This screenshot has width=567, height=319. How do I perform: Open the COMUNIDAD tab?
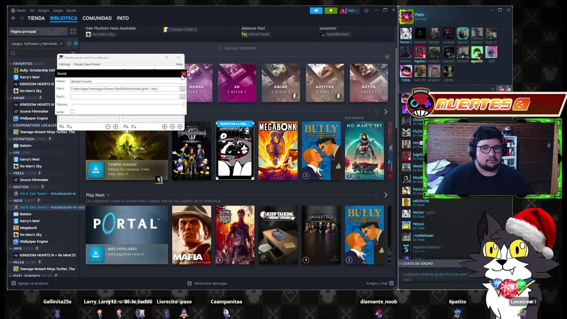[x=97, y=18]
